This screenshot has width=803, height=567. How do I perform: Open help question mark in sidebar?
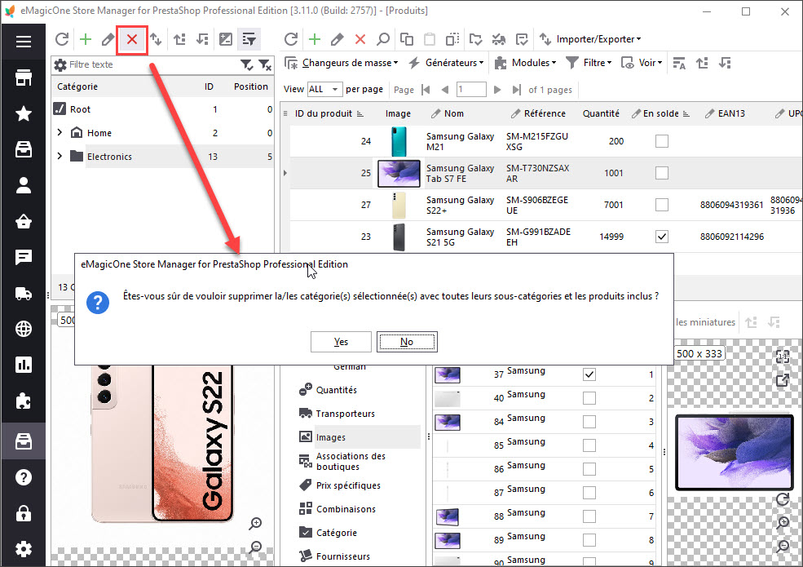tap(24, 477)
